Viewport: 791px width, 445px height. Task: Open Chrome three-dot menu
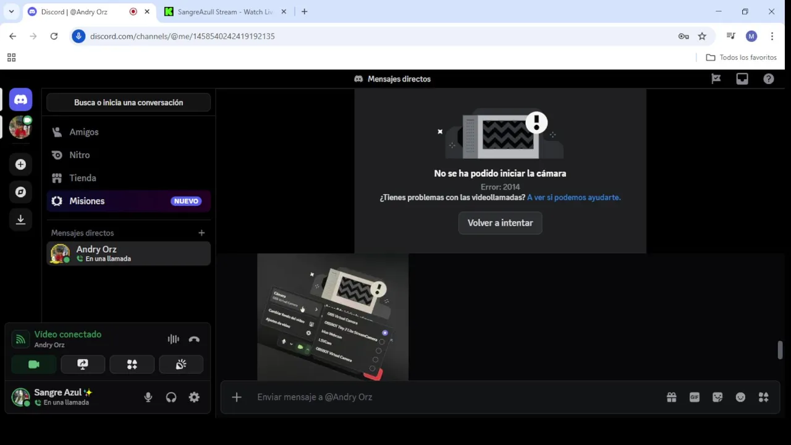(772, 36)
